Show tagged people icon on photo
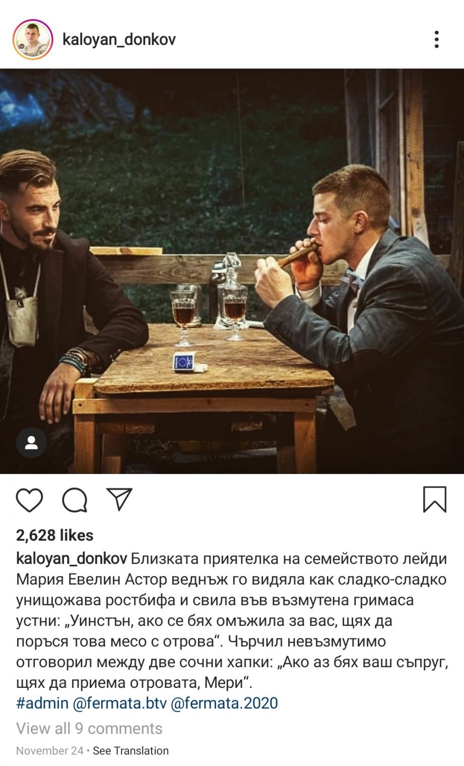Screen dimensions: 464x766 click(31, 442)
